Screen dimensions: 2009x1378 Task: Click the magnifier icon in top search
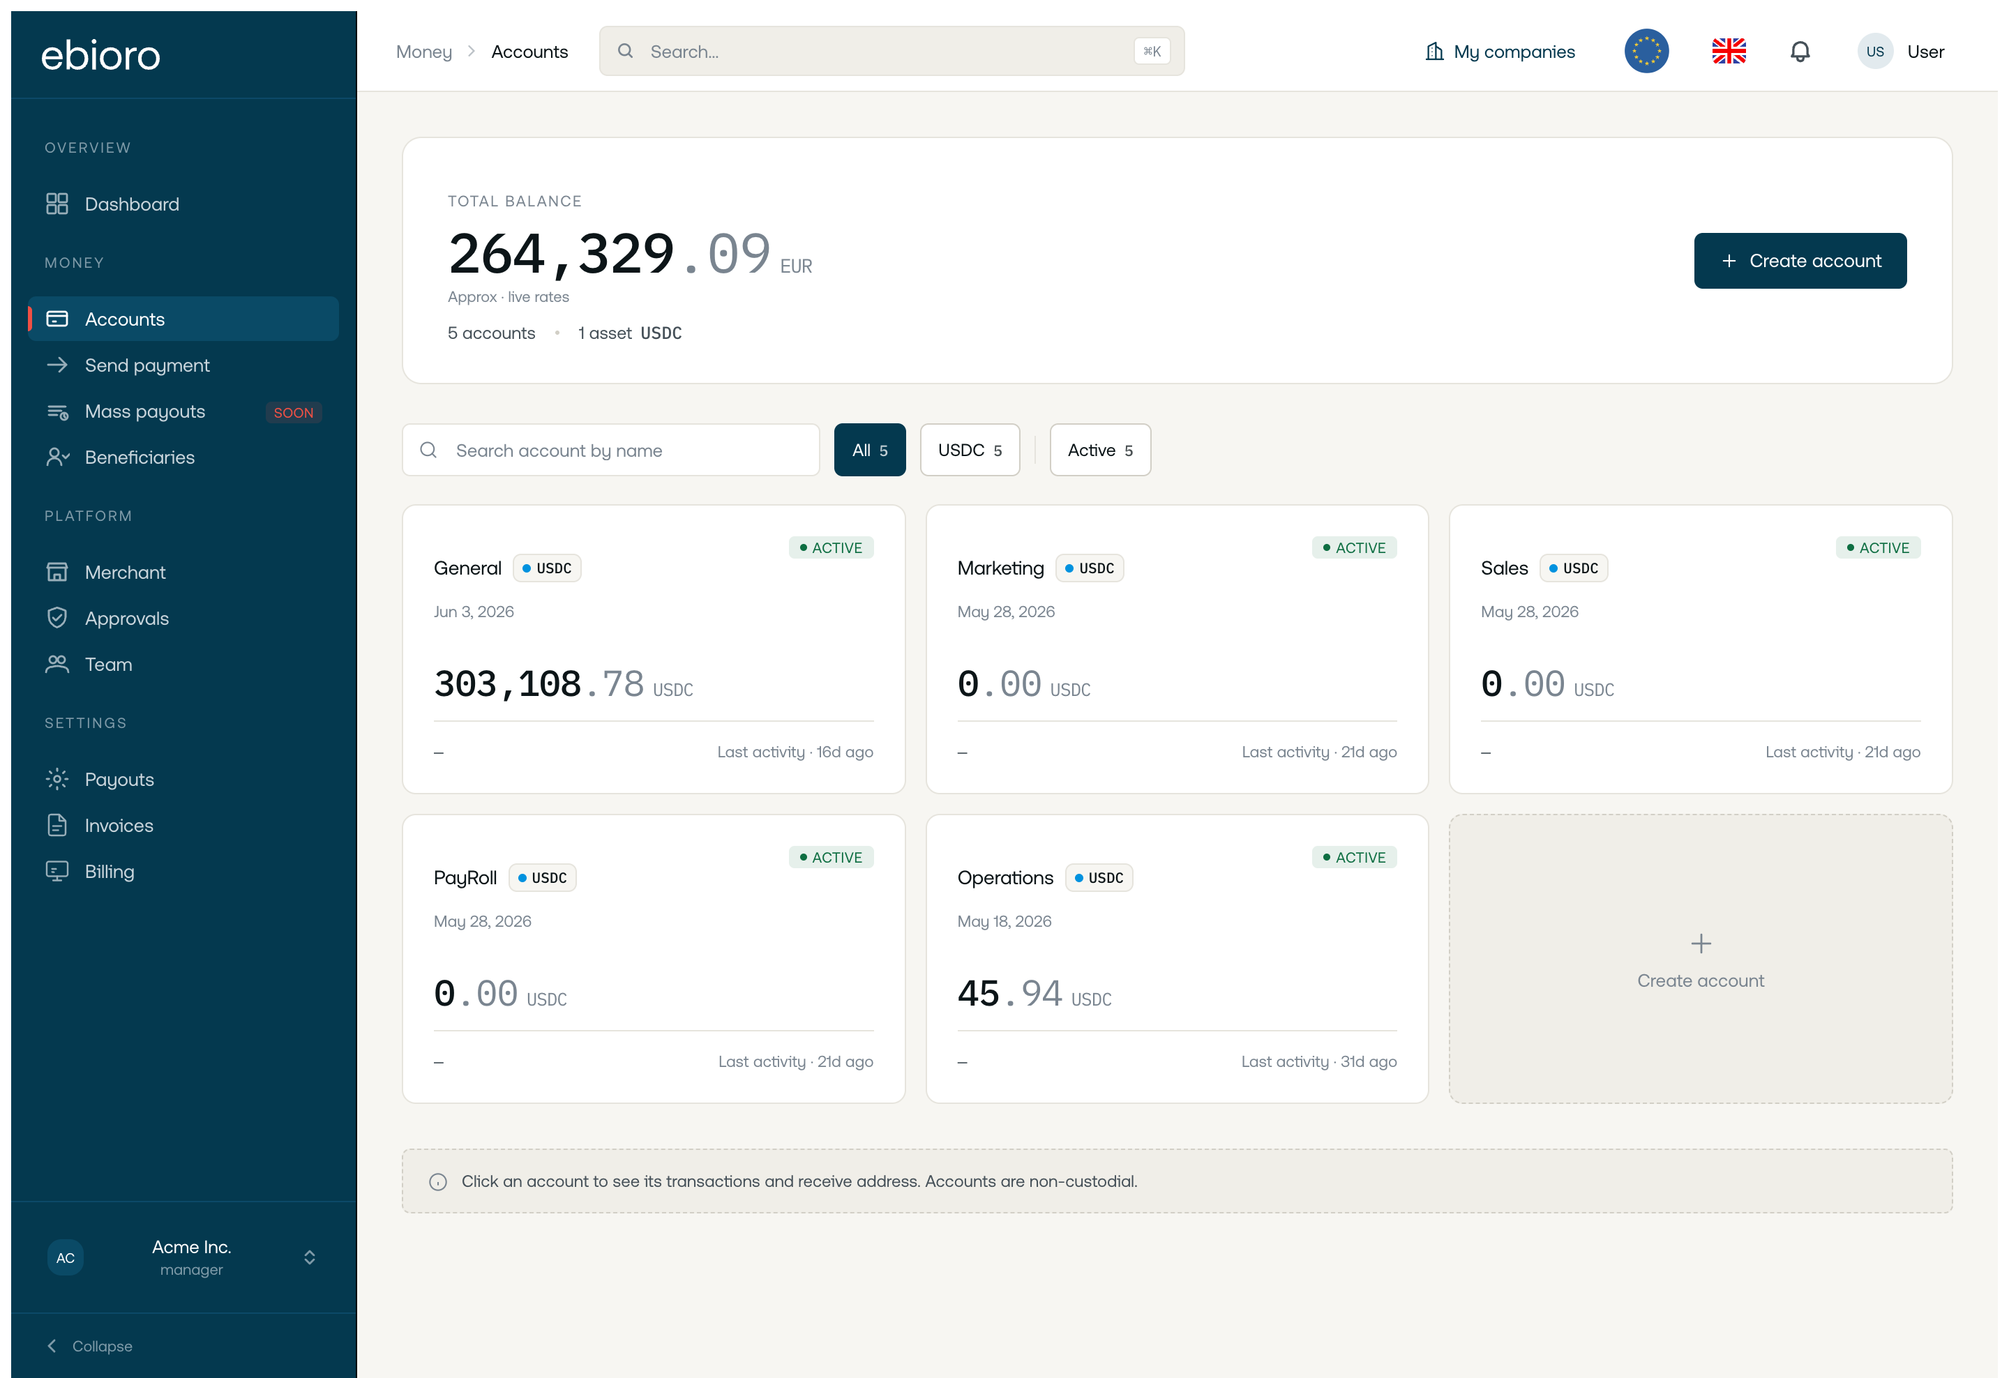click(625, 51)
